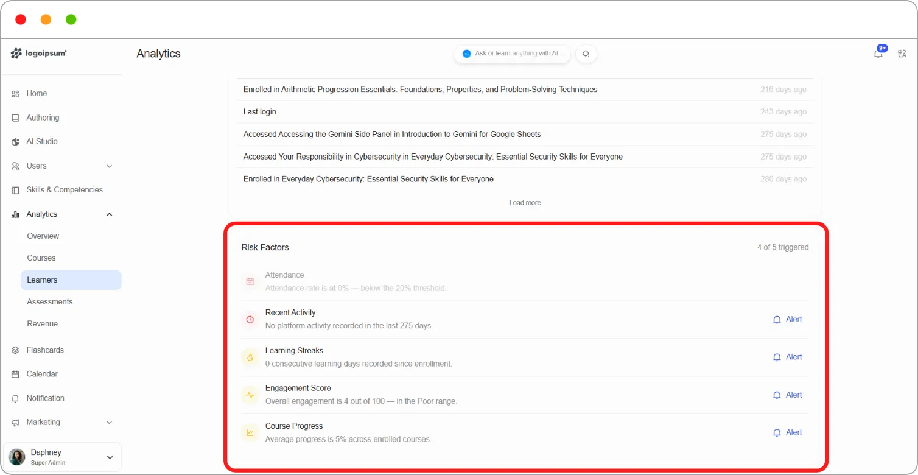Click Load more activity entries
The width and height of the screenshot is (918, 475).
(525, 203)
